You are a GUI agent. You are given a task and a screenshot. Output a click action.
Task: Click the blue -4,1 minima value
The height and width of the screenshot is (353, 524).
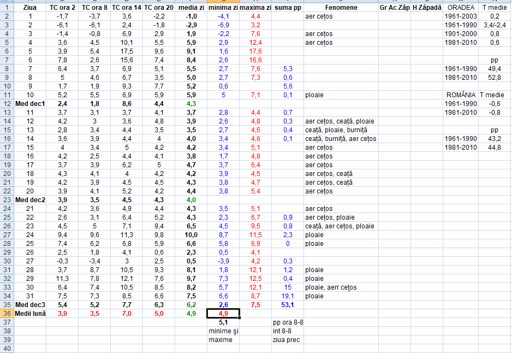[223, 16]
